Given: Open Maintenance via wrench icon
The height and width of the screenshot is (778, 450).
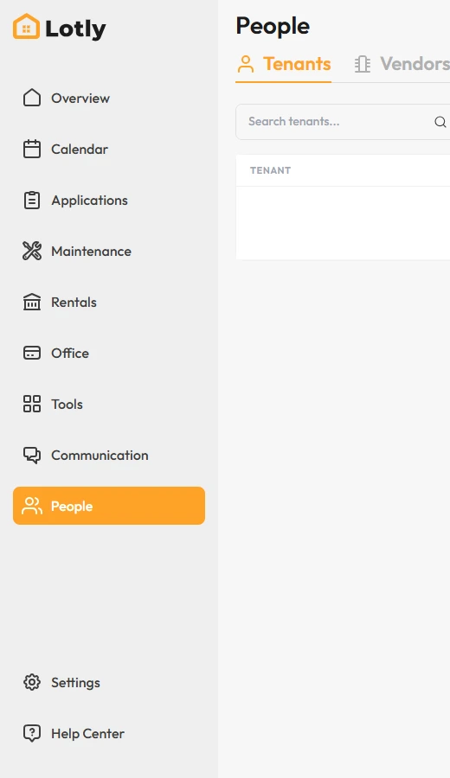Looking at the screenshot, I should pos(32,251).
